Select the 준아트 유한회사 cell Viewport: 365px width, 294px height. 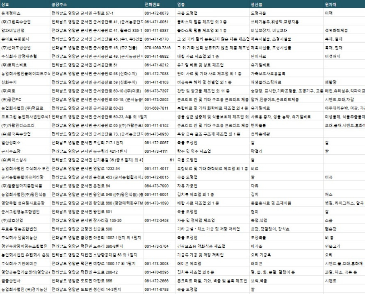tap(25, 39)
